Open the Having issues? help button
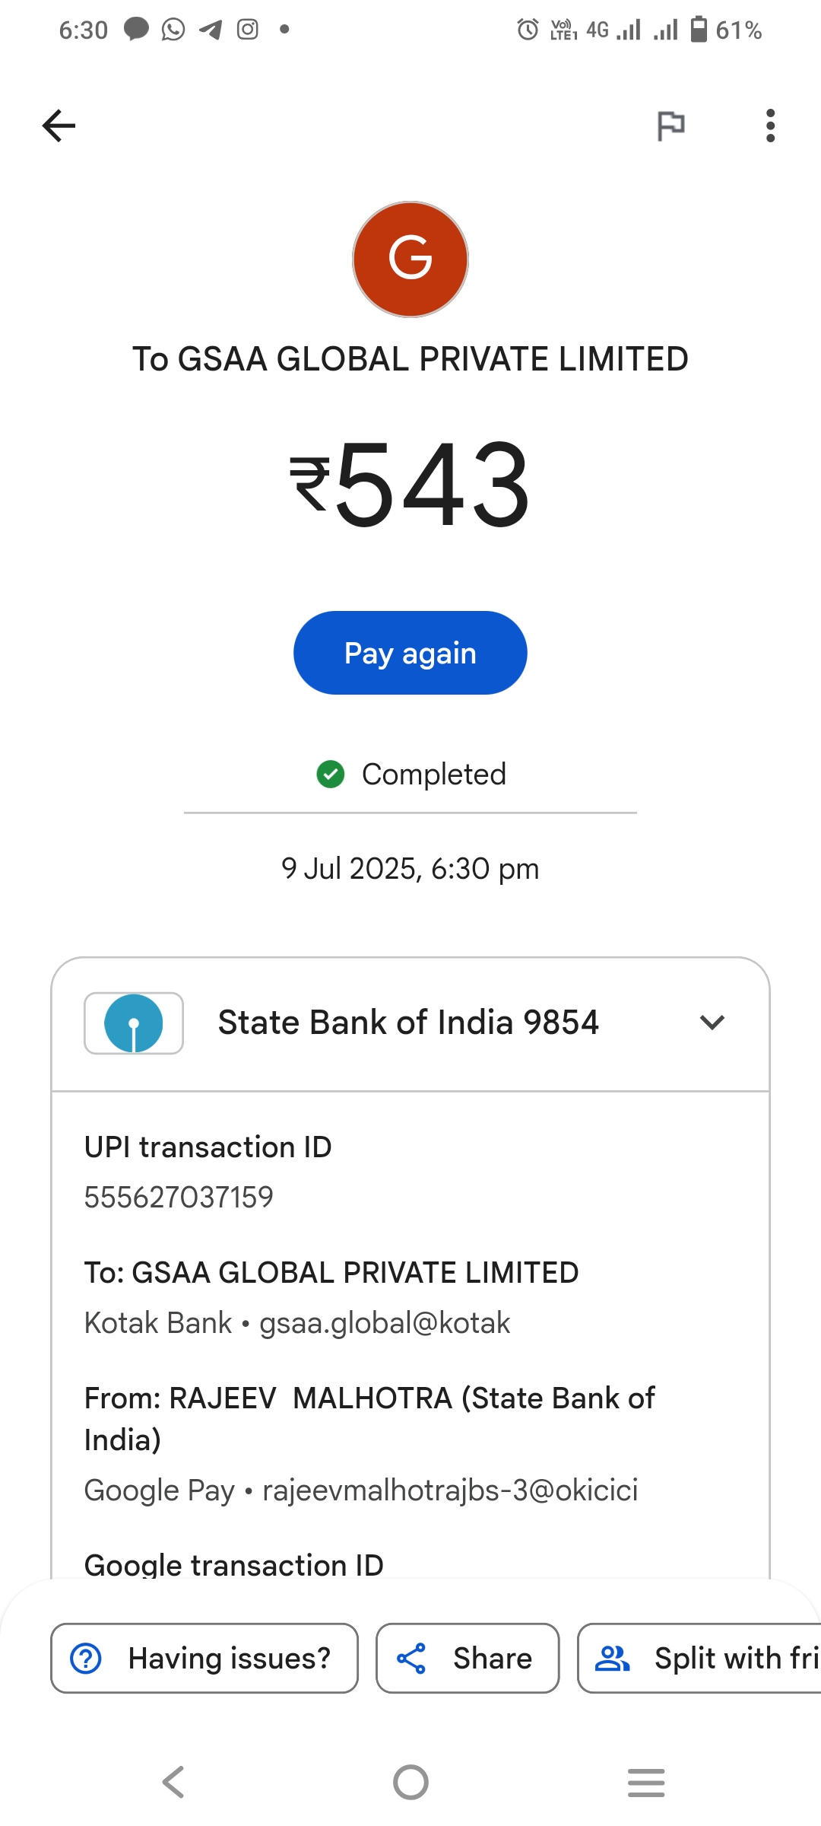Image resolution: width=821 pixels, height=1826 pixels. [x=204, y=1659]
